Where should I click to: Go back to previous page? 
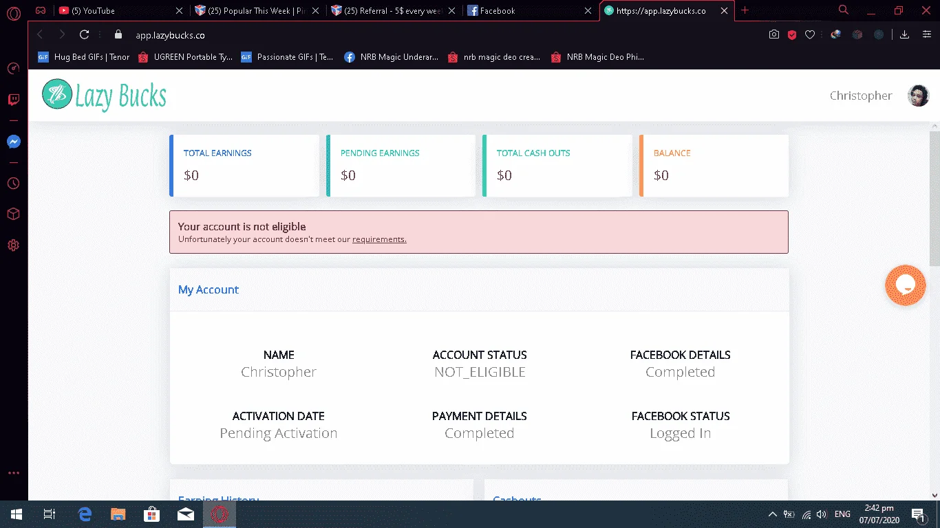[x=40, y=34]
